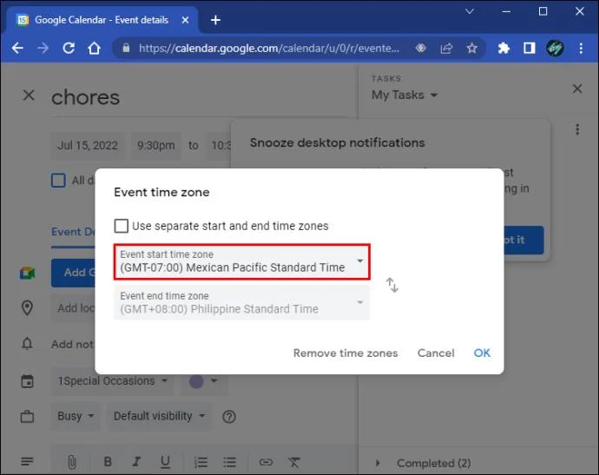Close the chores event editor
Viewport: 599px width, 475px height.
[29, 96]
